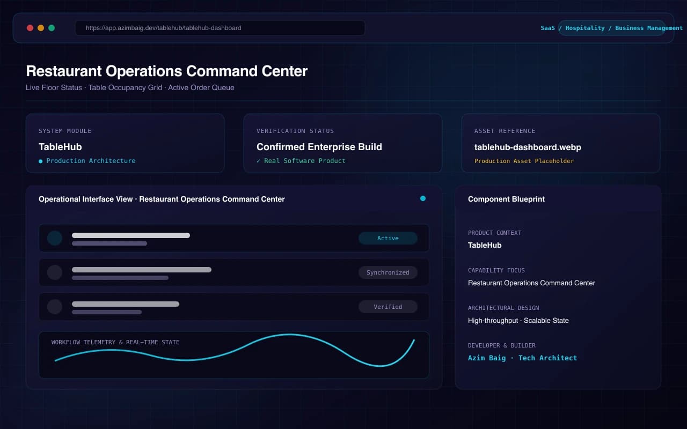
Task: Click the green window dot
Action: (x=52, y=28)
